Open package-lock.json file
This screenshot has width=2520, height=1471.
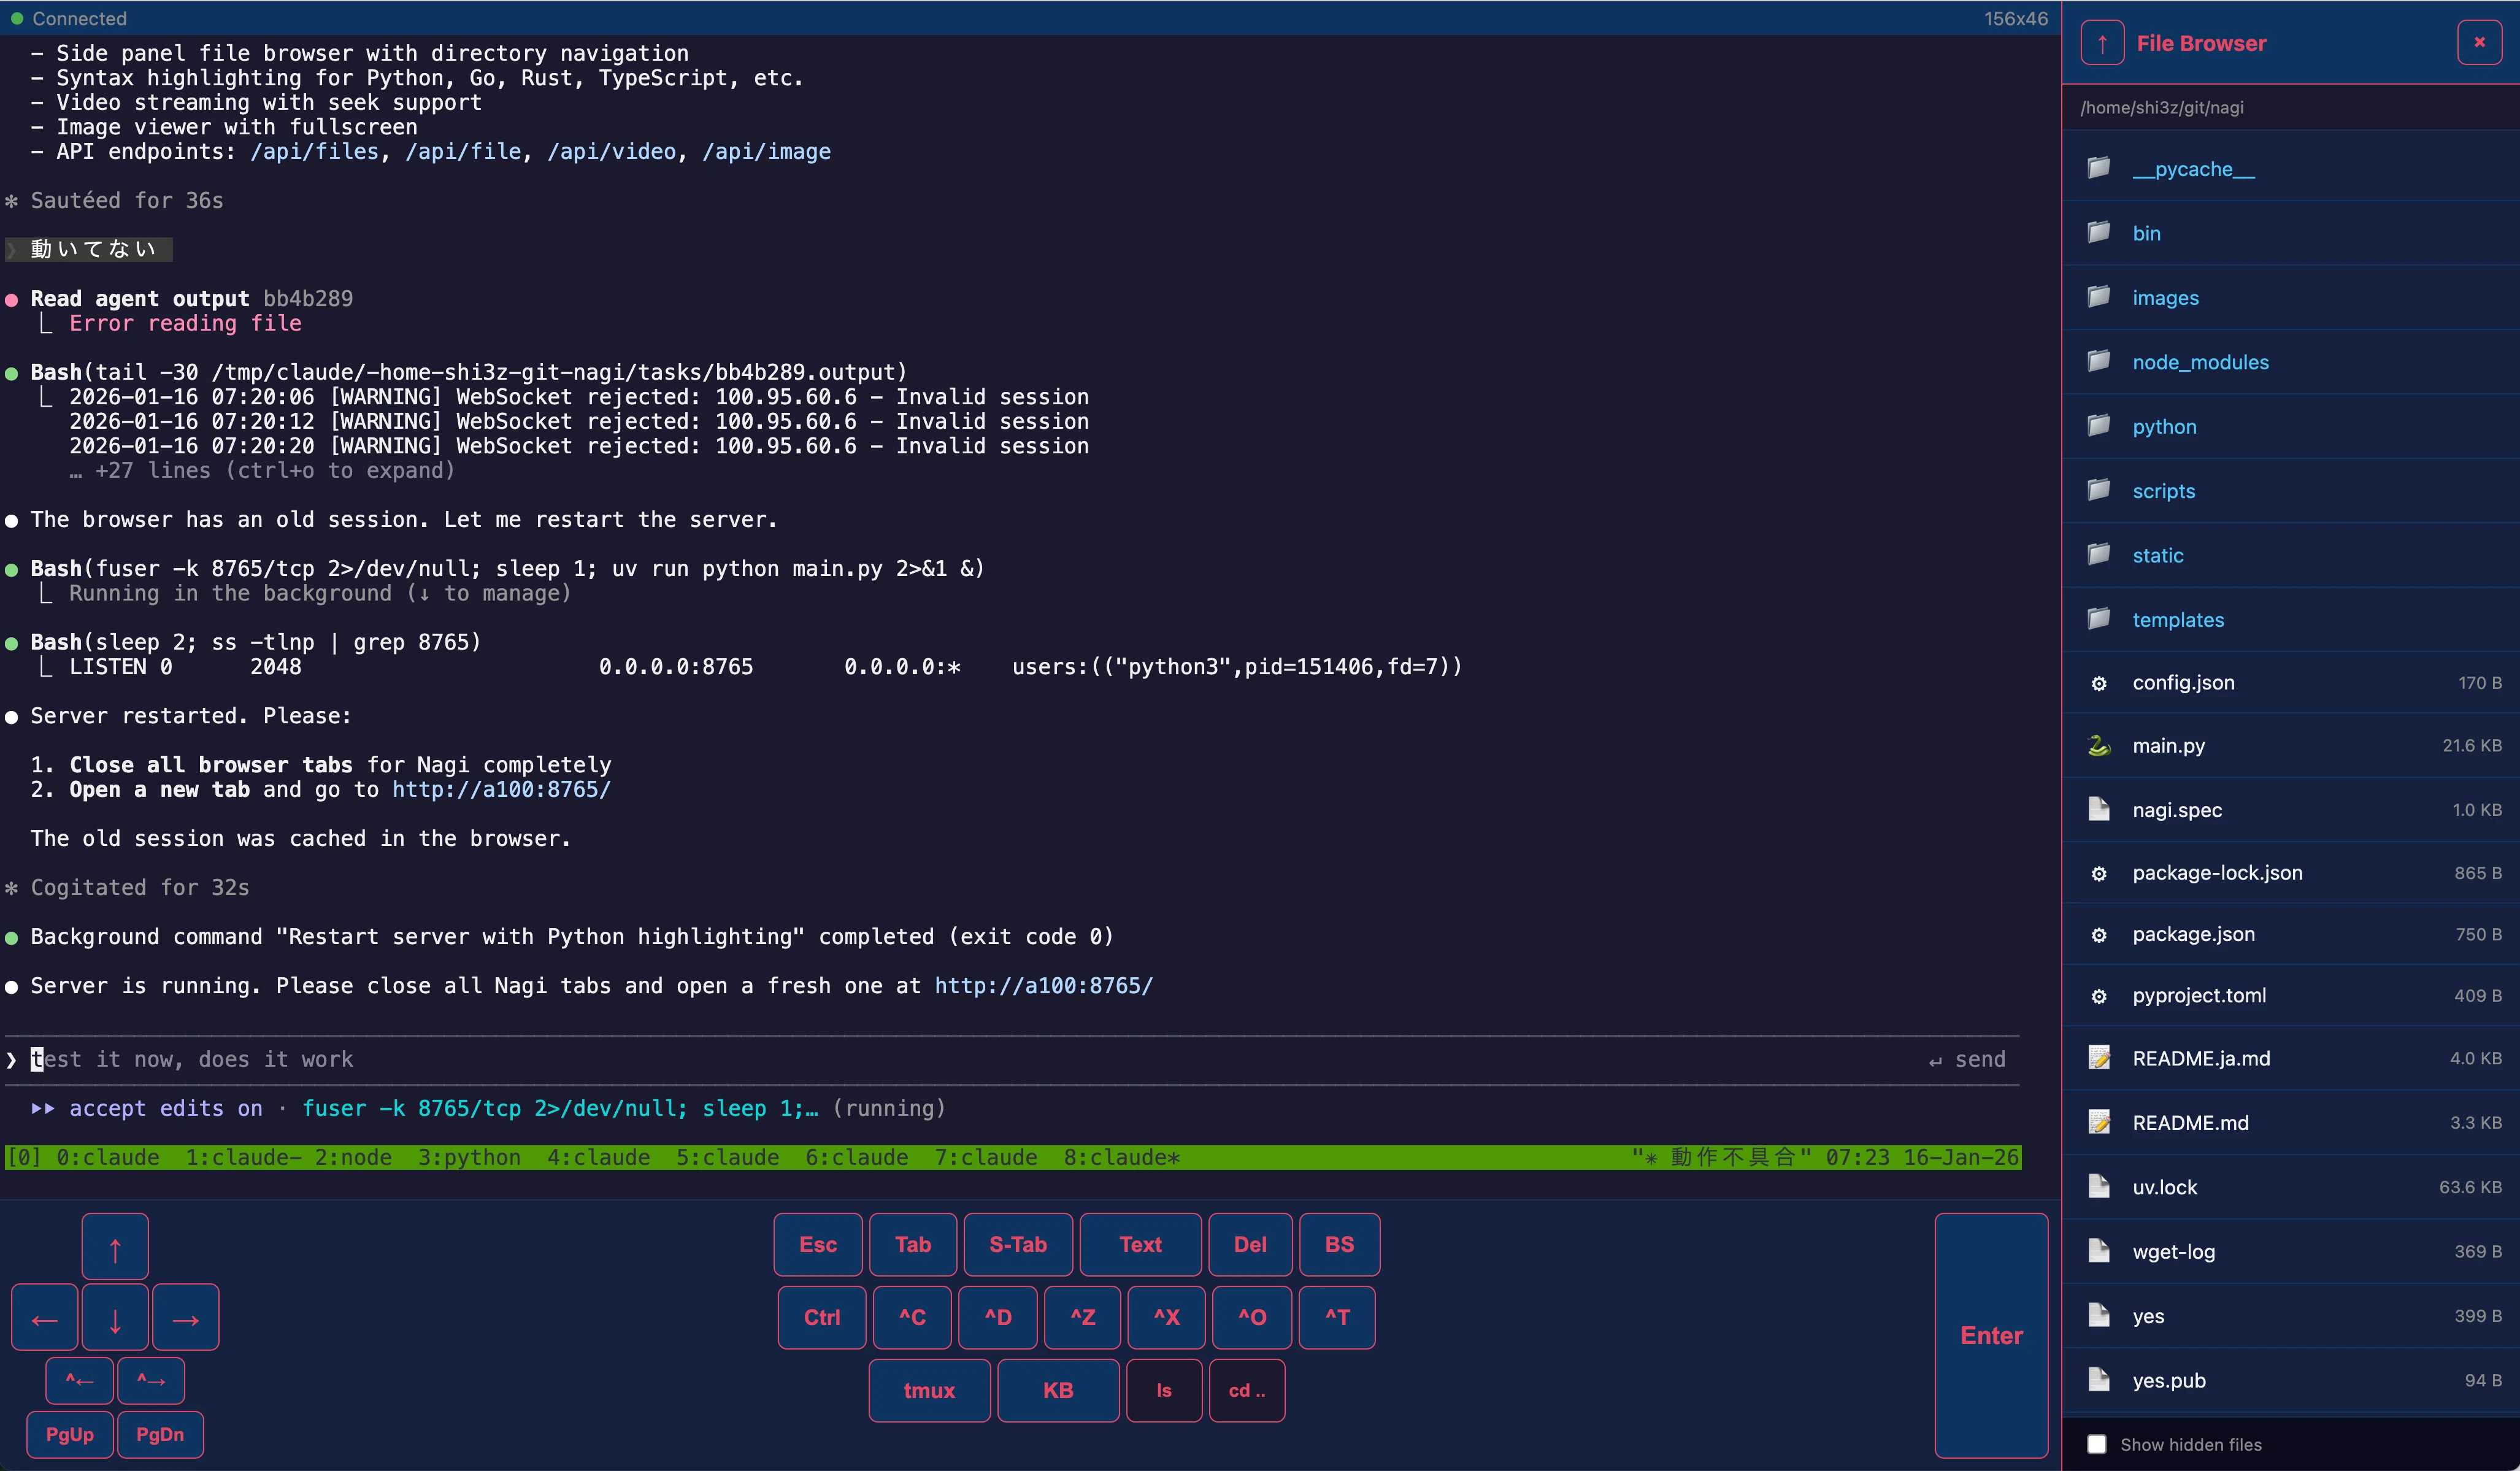2290,873
